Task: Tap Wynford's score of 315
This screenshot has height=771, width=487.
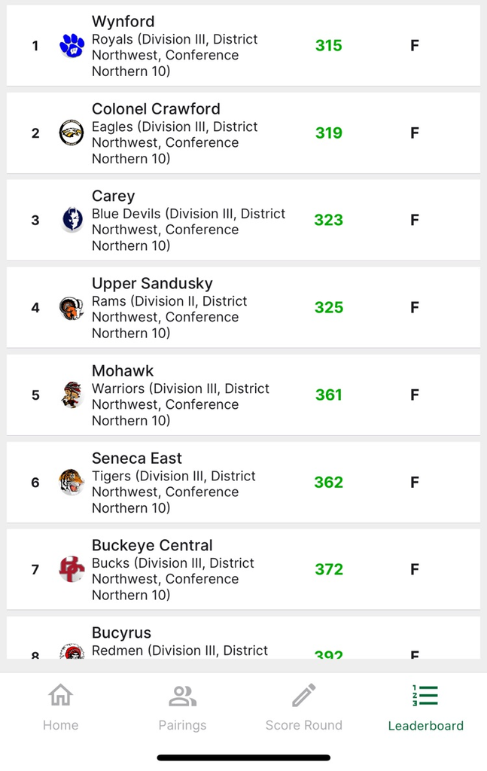Action: [329, 45]
